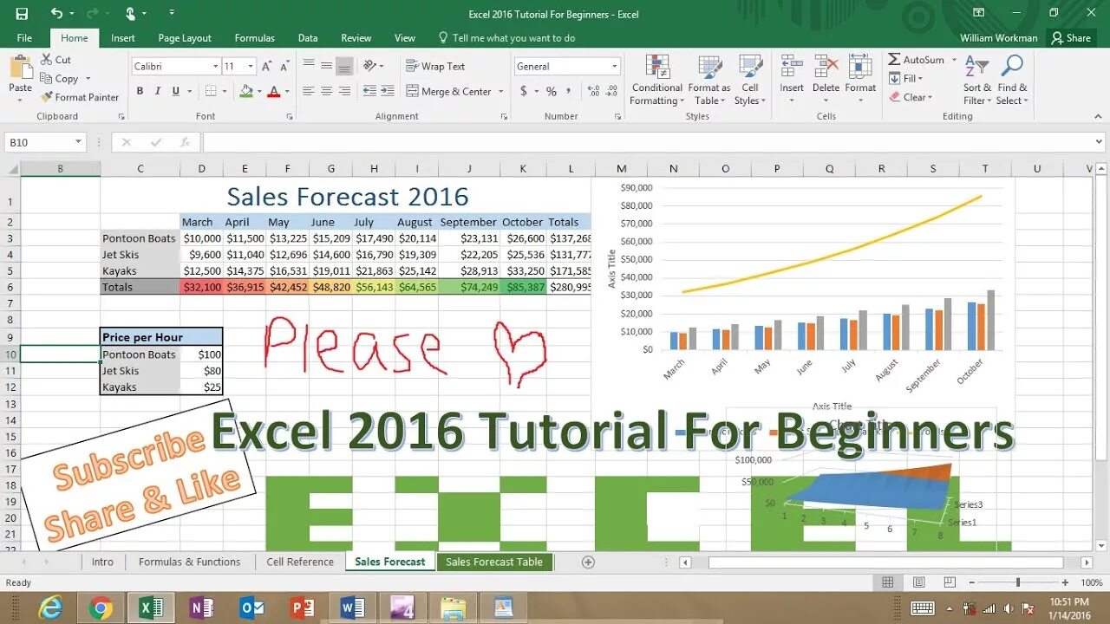Viewport: 1110px width, 624px height.
Task: Decrease font size with the small A icon
Action: point(285,66)
